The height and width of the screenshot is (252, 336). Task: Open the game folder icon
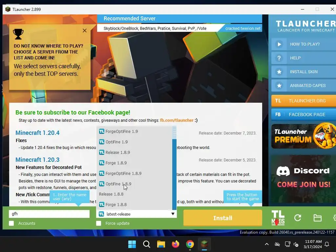[x=317, y=218]
